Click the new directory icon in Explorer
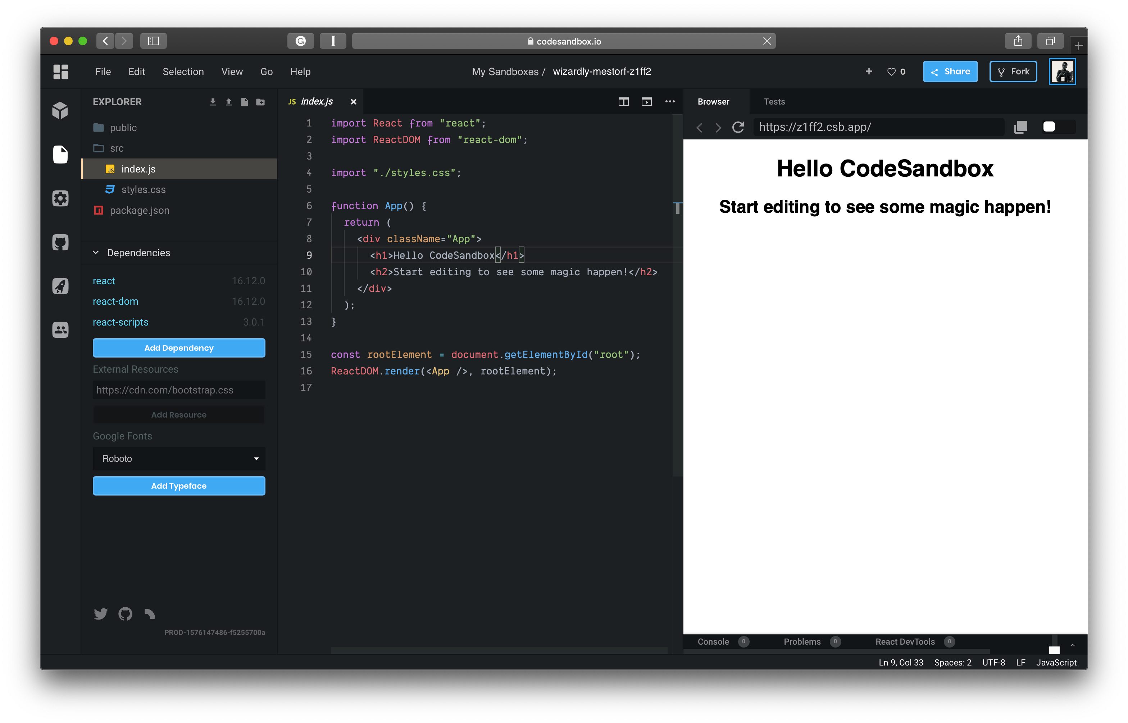The height and width of the screenshot is (723, 1128). pyautogui.click(x=260, y=102)
